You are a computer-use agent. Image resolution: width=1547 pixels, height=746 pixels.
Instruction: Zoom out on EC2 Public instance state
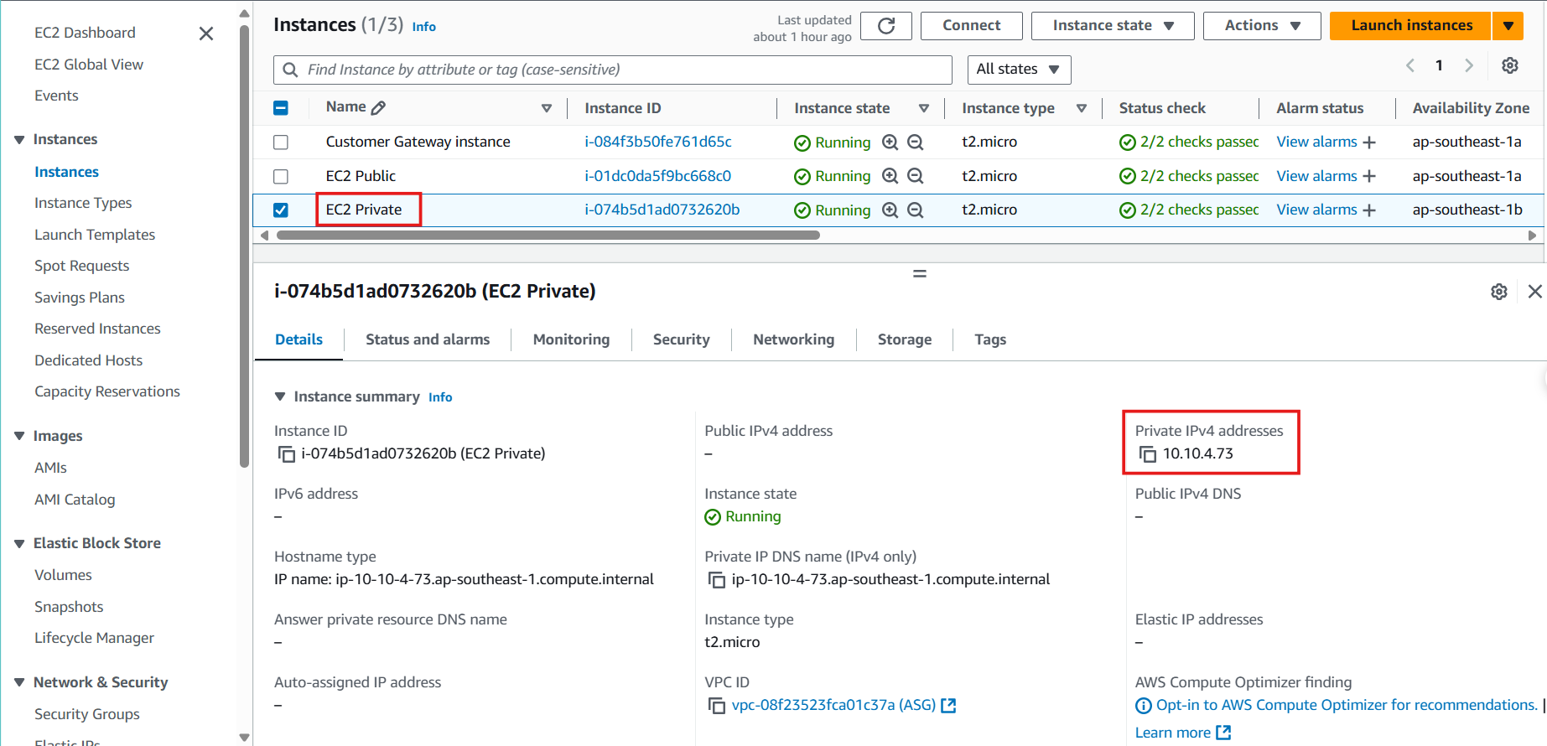coord(916,176)
